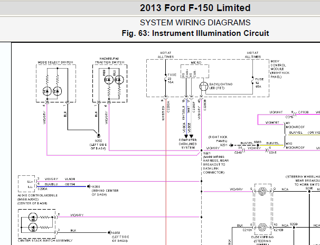Viewport: 320px width, 245px height.
Task: Select the "W/ MOONROOF" option label
Action: pyautogui.click(x=295, y=125)
